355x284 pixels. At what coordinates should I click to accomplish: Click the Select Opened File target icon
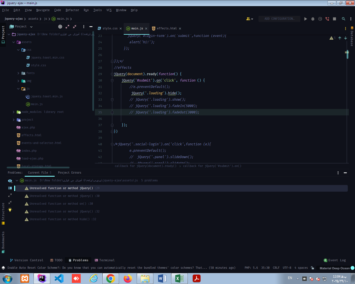60,27
